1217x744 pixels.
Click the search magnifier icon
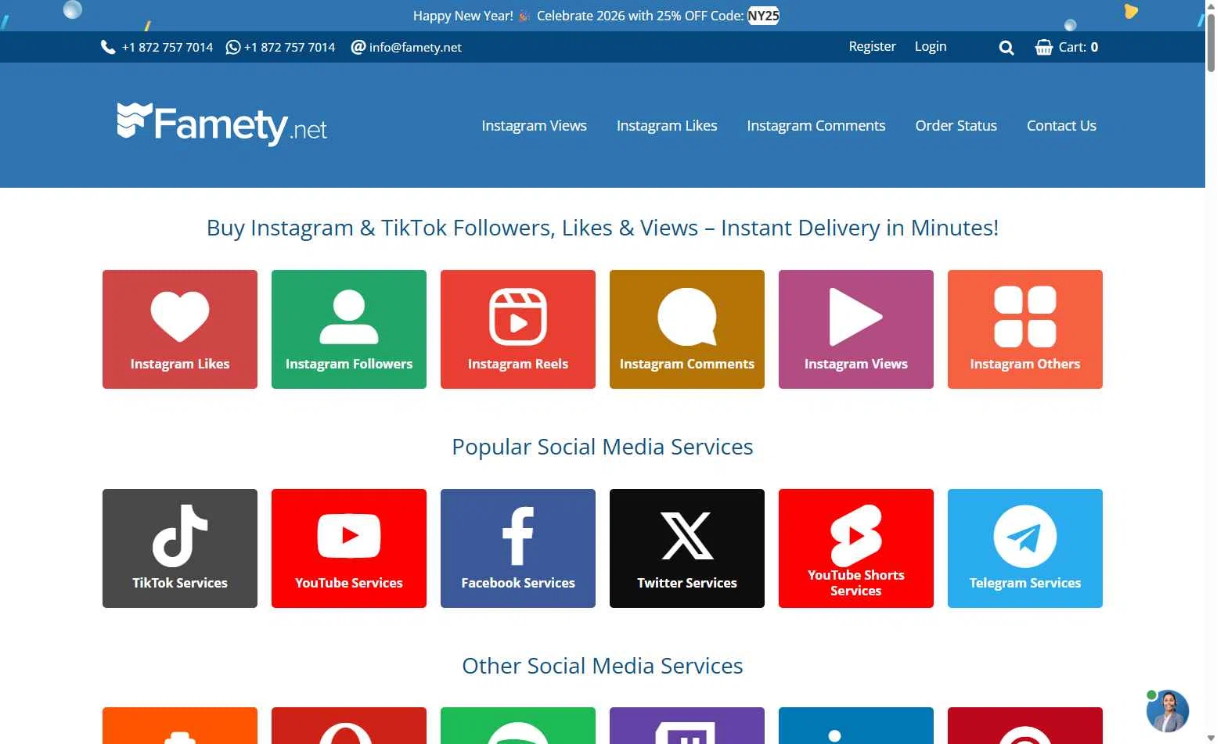(x=1006, y=48)
